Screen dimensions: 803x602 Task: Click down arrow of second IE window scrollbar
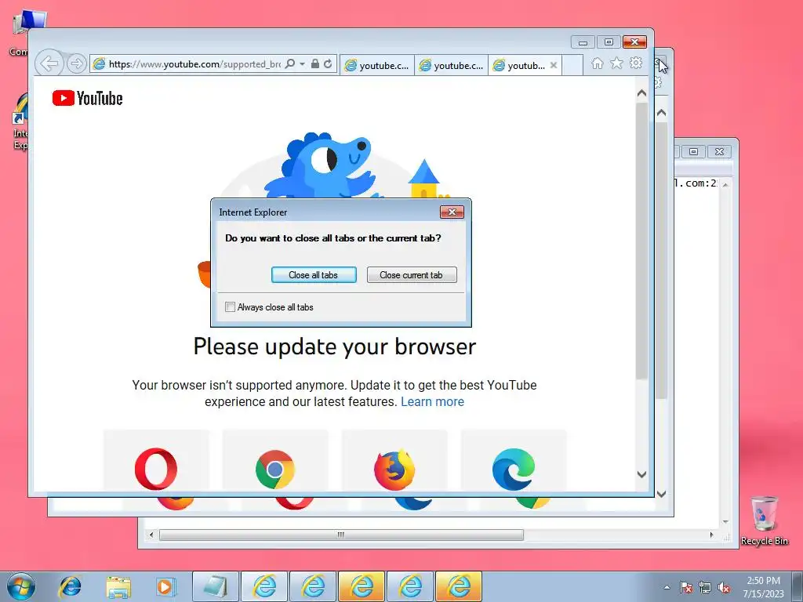(x=662, y=494)
